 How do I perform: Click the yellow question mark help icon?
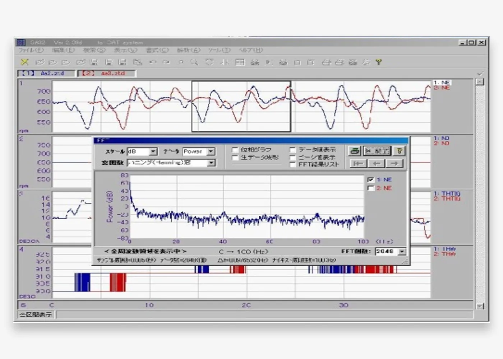click(378, 62)
